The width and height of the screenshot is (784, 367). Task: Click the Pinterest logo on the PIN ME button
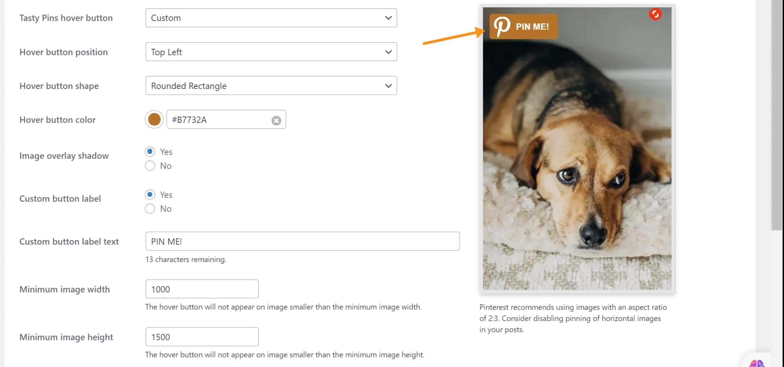pyautogui.click(x=502, y=26)
